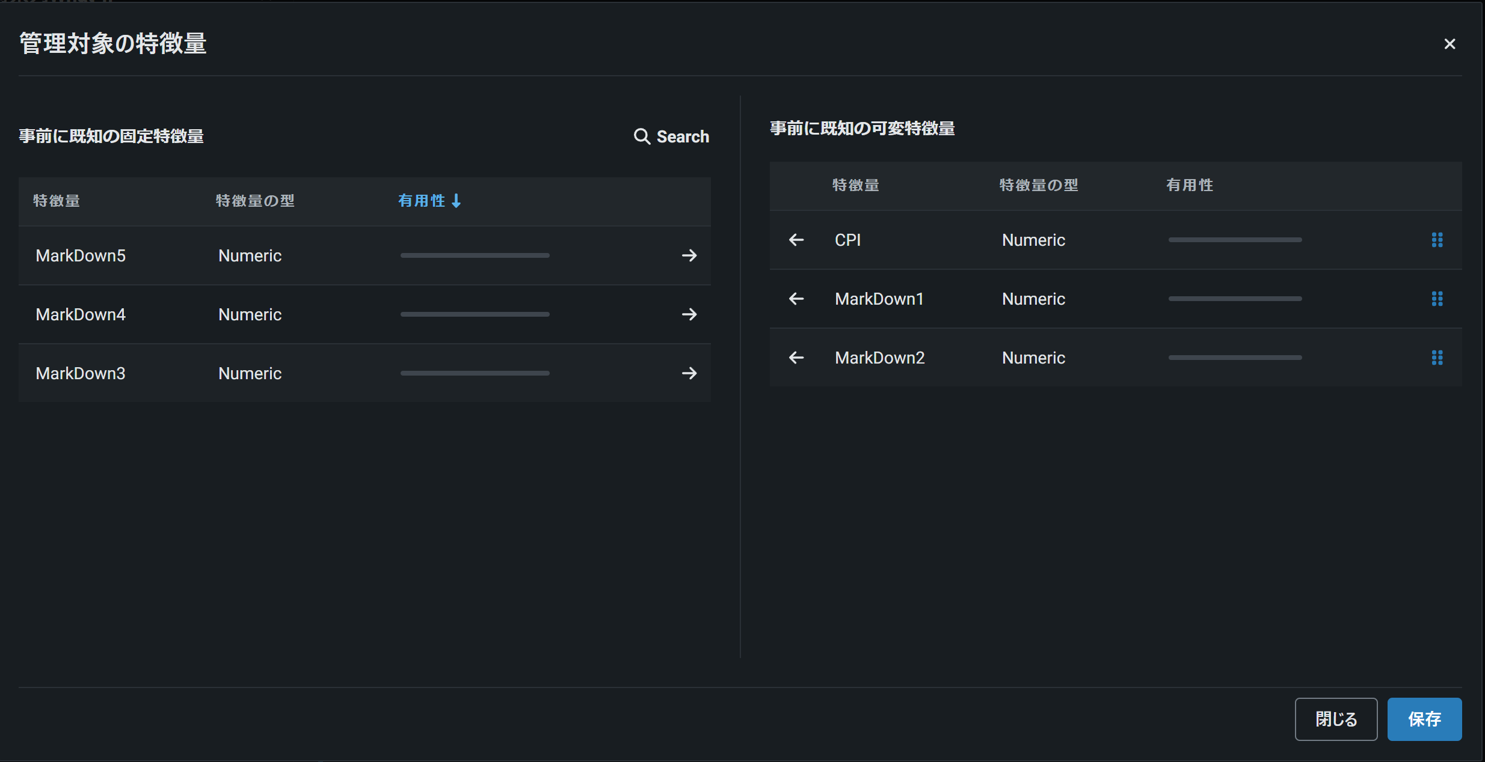Grab drag handle on CPI row
This screenshot has width=1485, height=762.
click(1437, 240)
